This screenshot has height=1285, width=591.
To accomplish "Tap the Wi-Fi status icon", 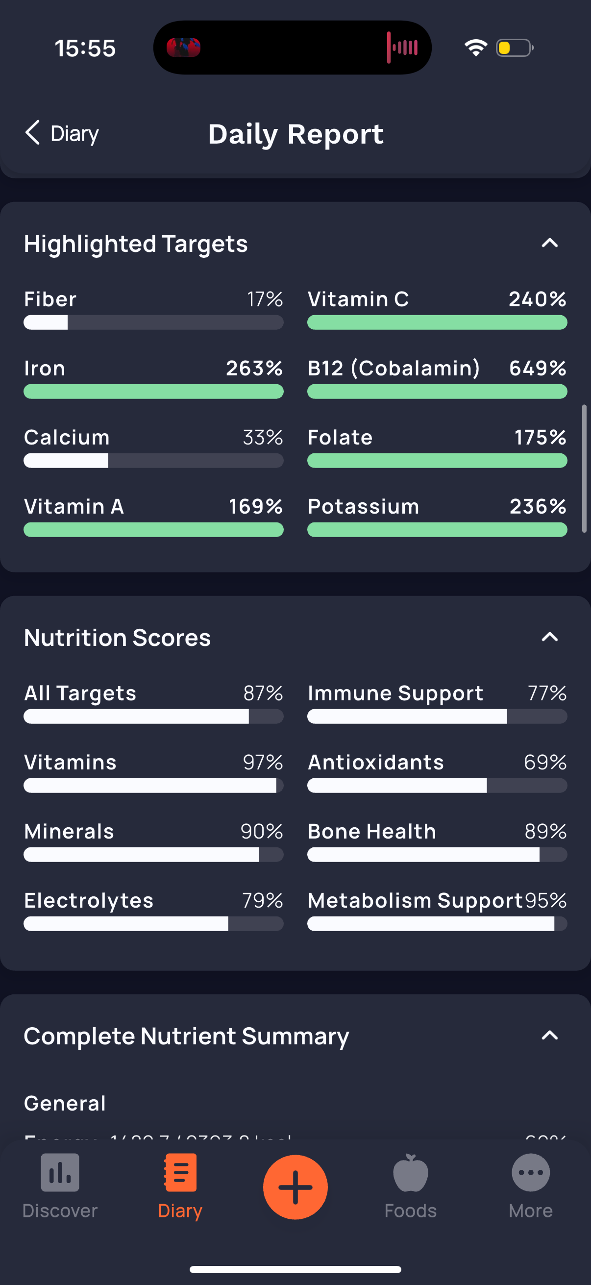I will point(475,48).
